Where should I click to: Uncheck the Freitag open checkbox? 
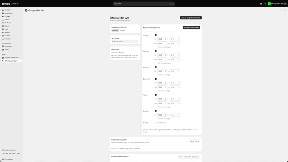pyautogui.click(x=156, y=95)
